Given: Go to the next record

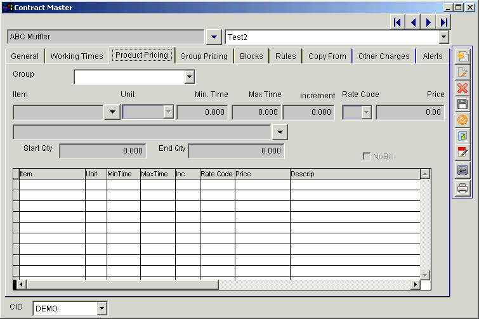Looking at the screenshot, I should tap(429, 23).
